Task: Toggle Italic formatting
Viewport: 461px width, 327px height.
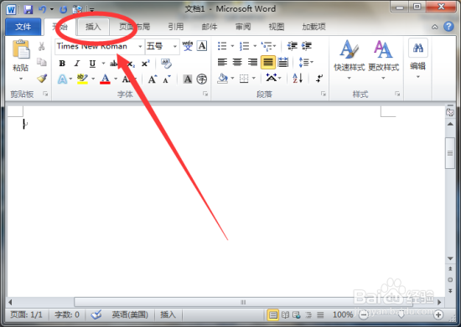Action: pyautogui.click(x=77, y=64)
